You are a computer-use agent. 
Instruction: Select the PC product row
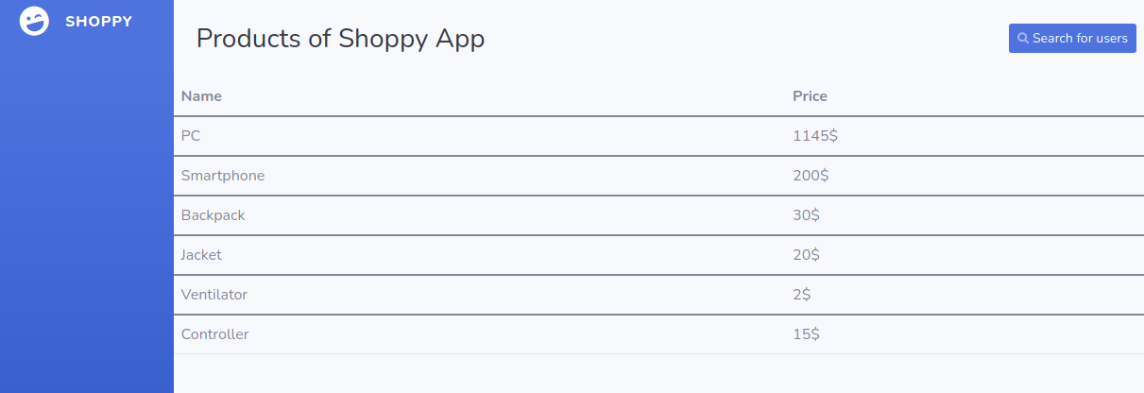click(x=658, y=136)
